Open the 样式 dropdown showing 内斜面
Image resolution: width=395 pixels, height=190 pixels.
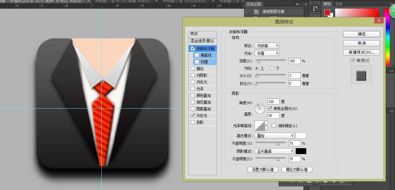267,46
